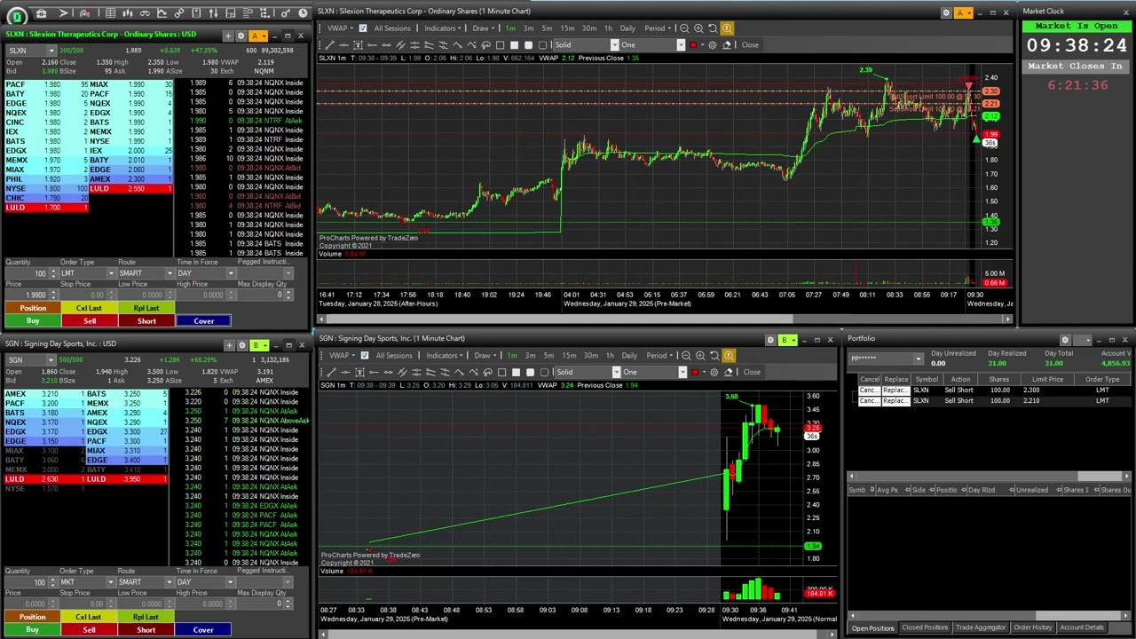This screenshot has height=639, width=1136.
Task: Click the arrow order-entry icon in the main toolbar
Action: 63,13
